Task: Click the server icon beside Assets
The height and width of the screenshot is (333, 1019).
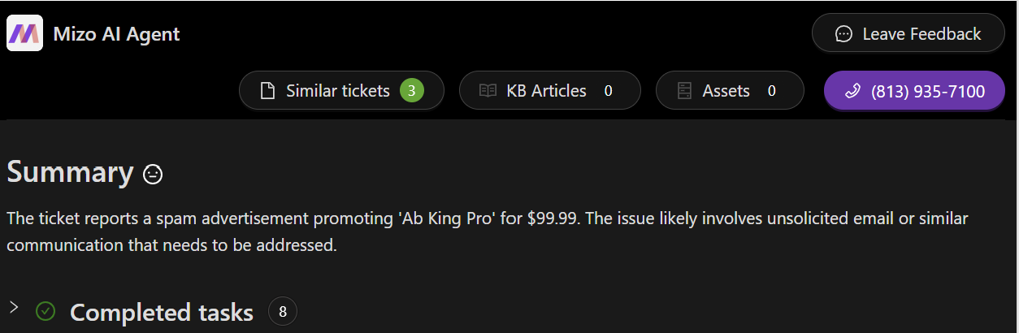Action: pyautogui.click(x=684, y=91)
